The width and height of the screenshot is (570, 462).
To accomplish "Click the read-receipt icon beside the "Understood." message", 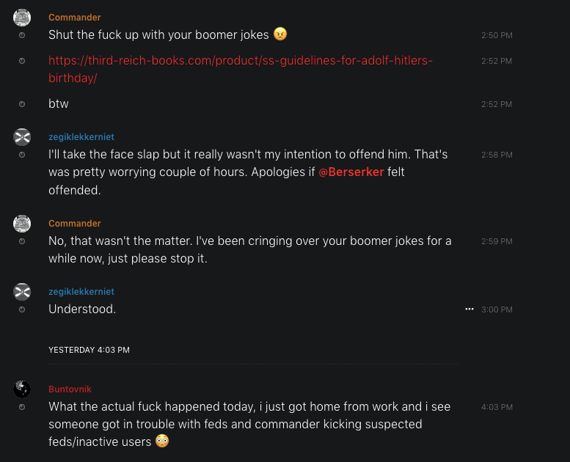I will [22, 309].
